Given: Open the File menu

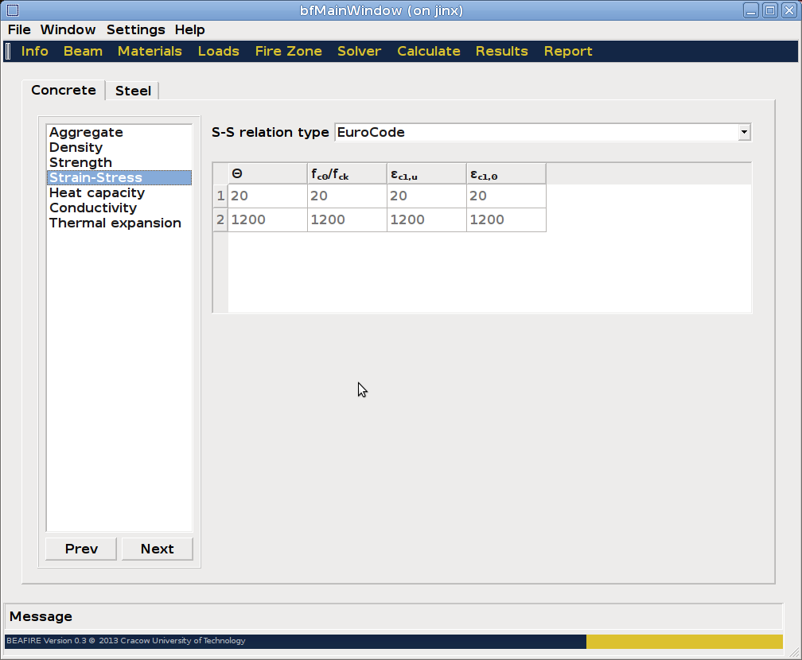Looking at the screenshot, I should (x=19, y=29).
